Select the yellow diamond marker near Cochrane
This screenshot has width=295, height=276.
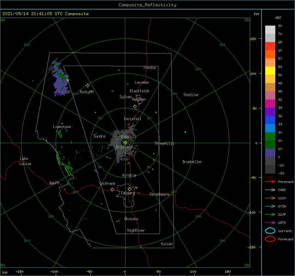click(112, 189)
